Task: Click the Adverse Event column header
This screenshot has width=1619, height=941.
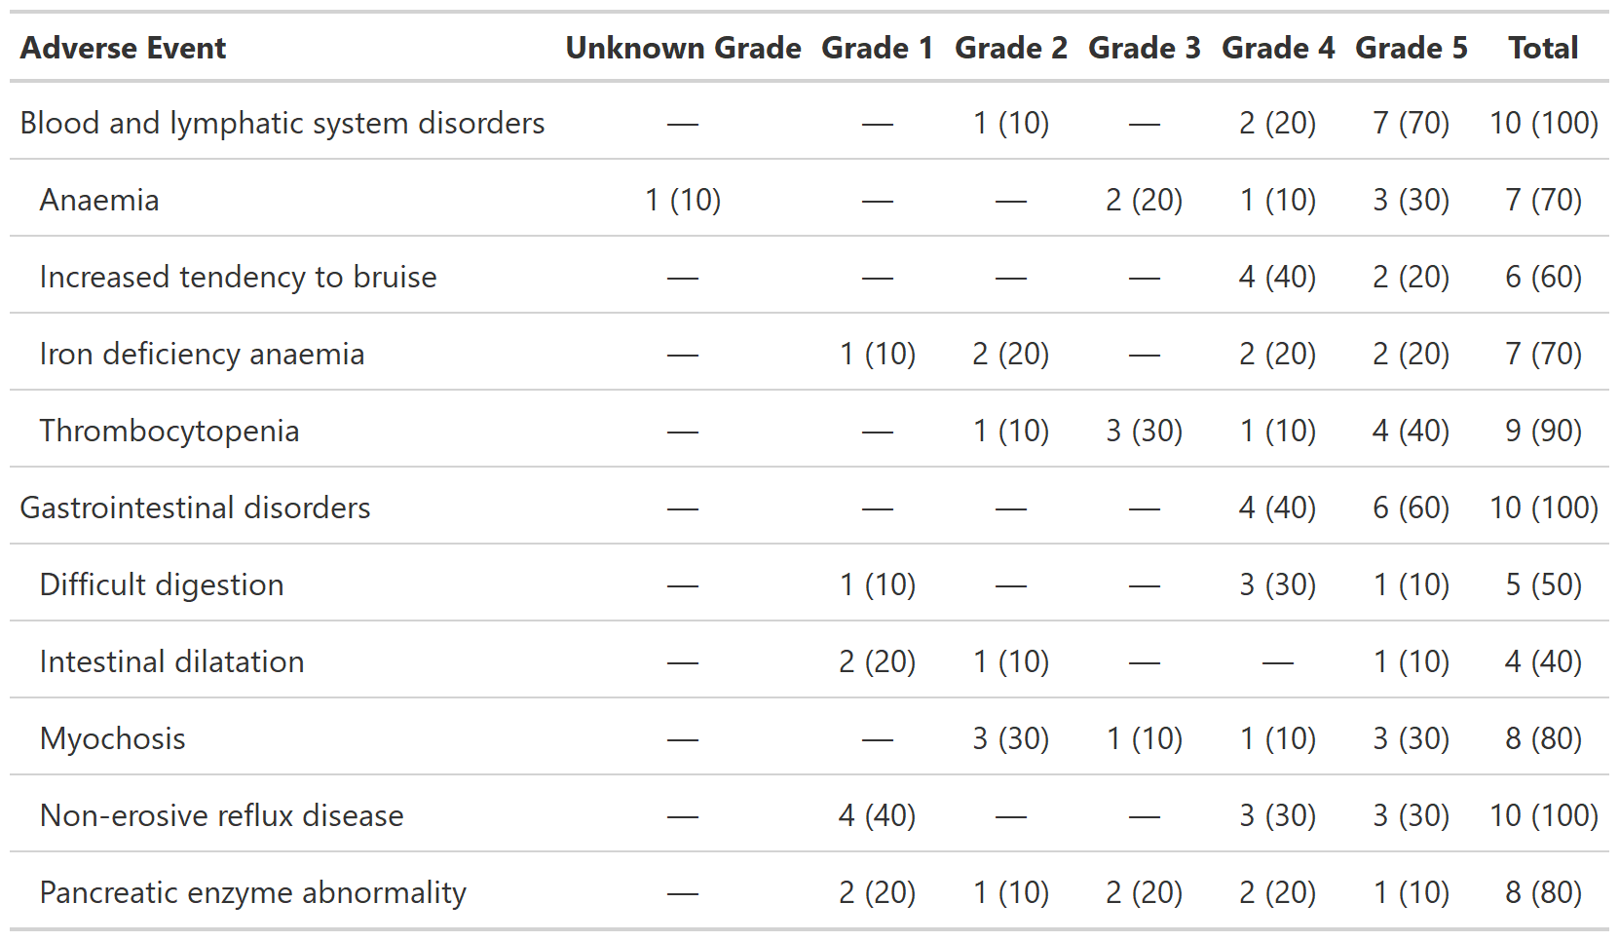Action: (123, 48)
